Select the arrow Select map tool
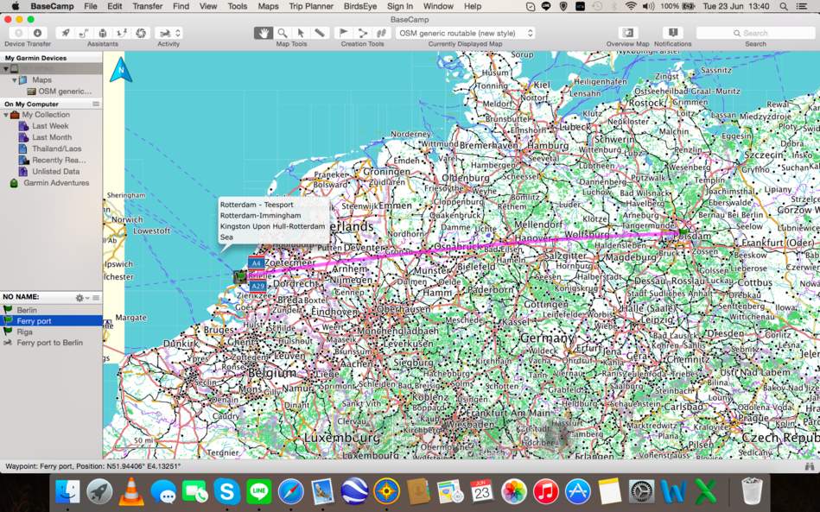 coord(301,33)
